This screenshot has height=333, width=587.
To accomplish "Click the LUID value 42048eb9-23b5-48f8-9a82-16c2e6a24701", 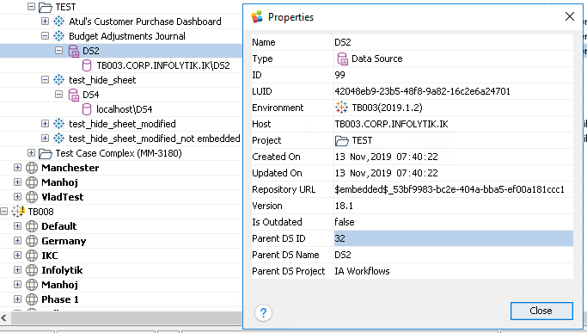I will pyautogui.click(x=422, y=91).
